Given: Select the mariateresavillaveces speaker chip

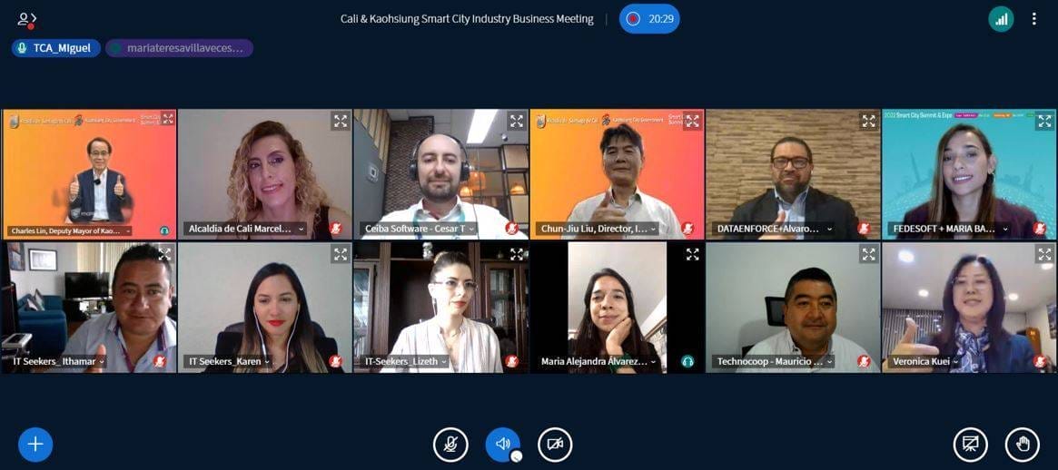Looking at the screenshot, I should click(x=180, y=48).
